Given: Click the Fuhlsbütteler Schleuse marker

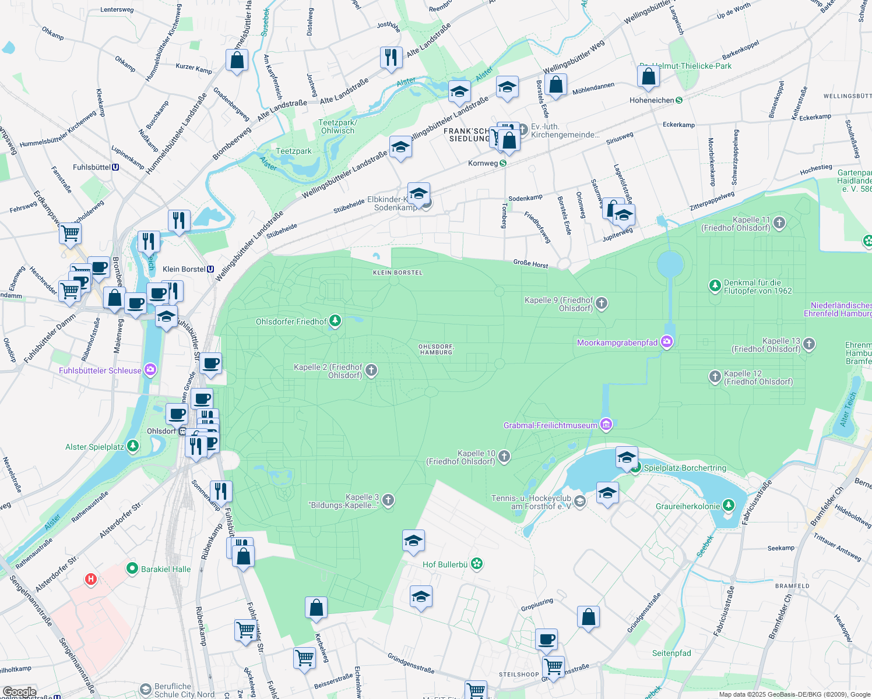Looking at the screenshot, I should pyautogui.click(x=151, y=370).
